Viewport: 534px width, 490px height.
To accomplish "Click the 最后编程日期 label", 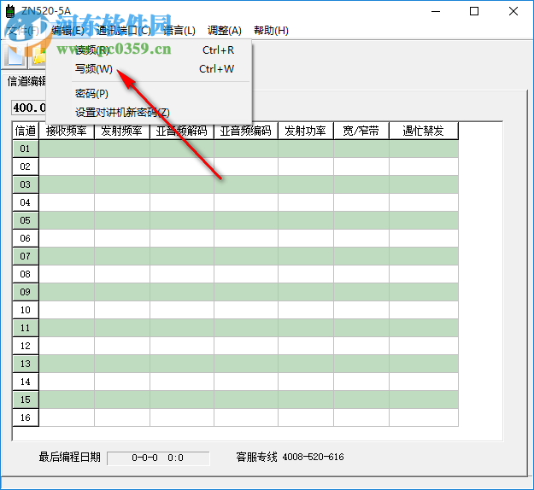I will point(70,457).
